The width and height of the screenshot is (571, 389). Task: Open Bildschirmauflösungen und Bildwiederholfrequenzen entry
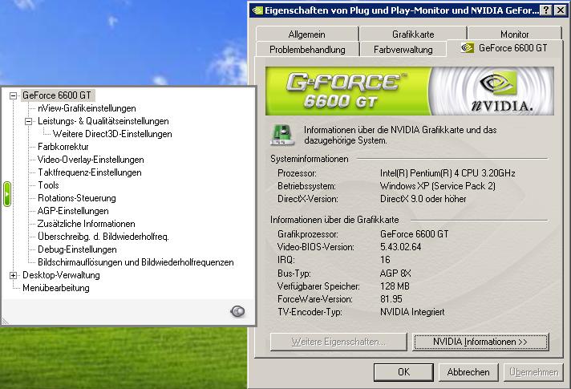[136, 262]
